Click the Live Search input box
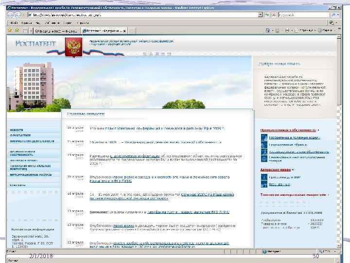The image size is (350, 263). [x=303, y=15]
